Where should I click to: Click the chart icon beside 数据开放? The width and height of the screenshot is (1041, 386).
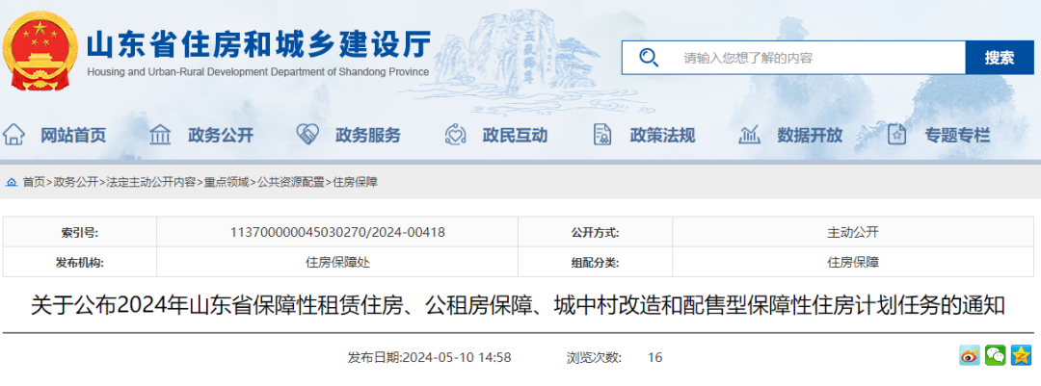(749, 135)
